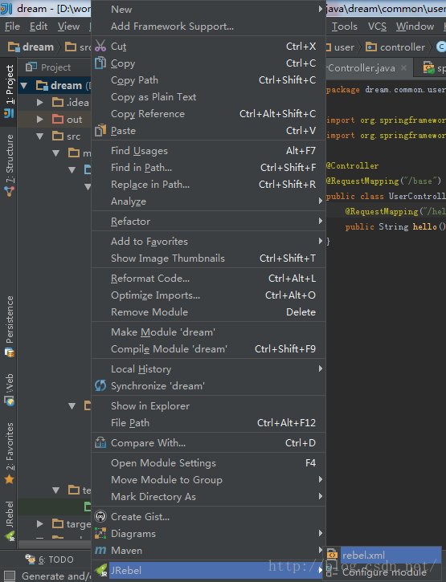This screenshot has width=446, height=582.
Task: Choose Remove Module menu entry
Action: pyautogui.click(x=208, y=312)
